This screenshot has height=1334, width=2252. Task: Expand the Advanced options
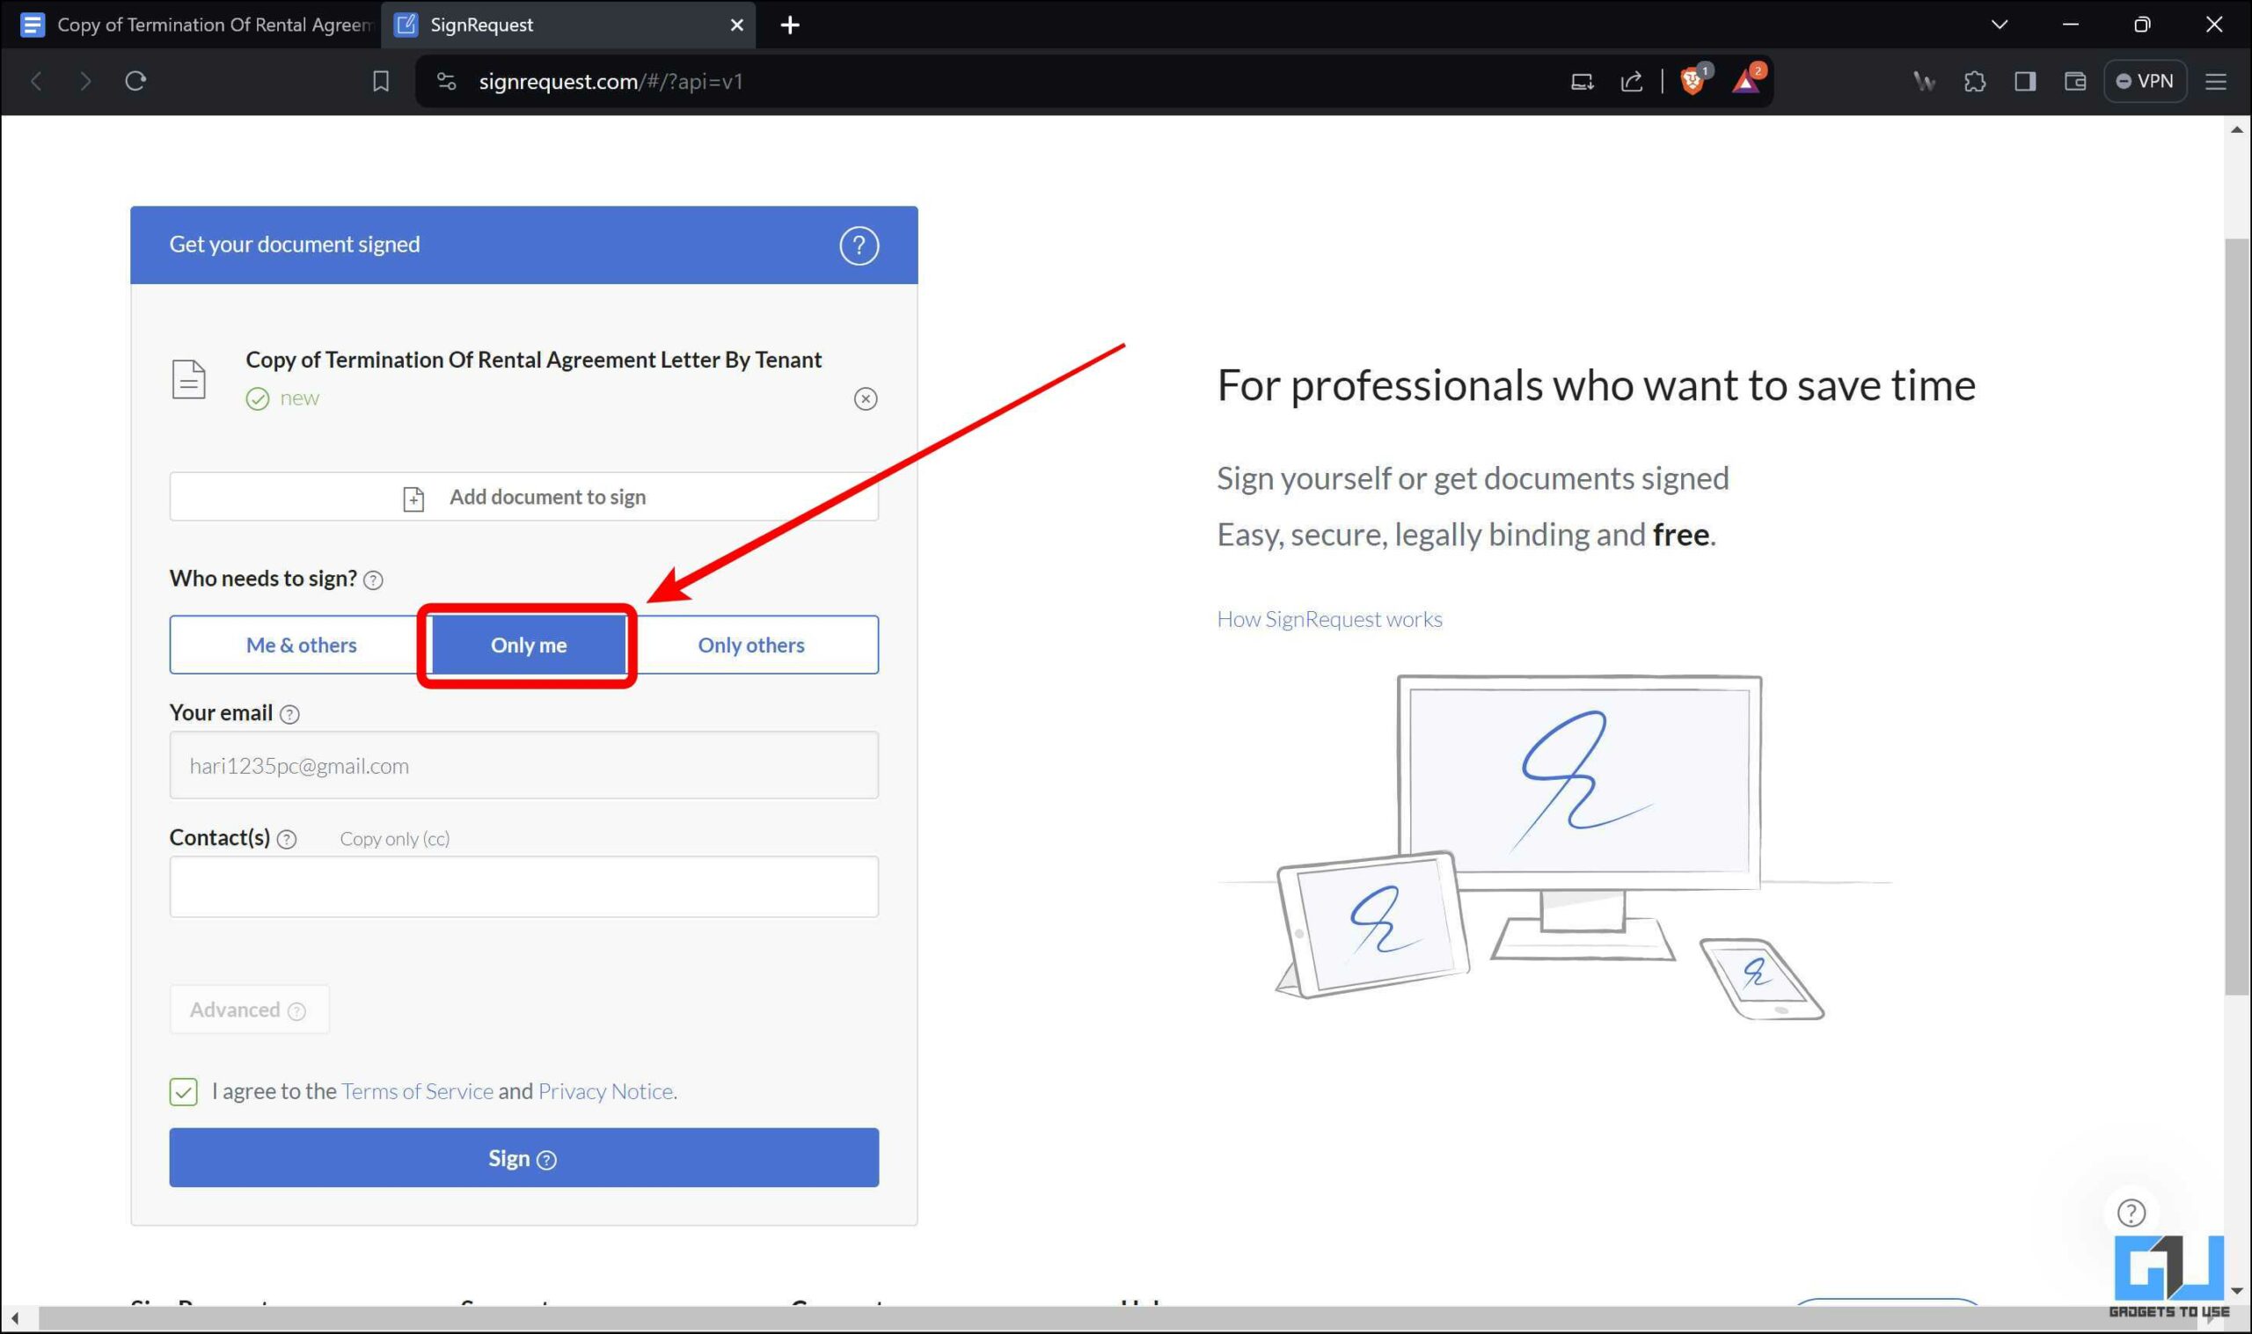pyautogui.click(x=249, y=1010)
